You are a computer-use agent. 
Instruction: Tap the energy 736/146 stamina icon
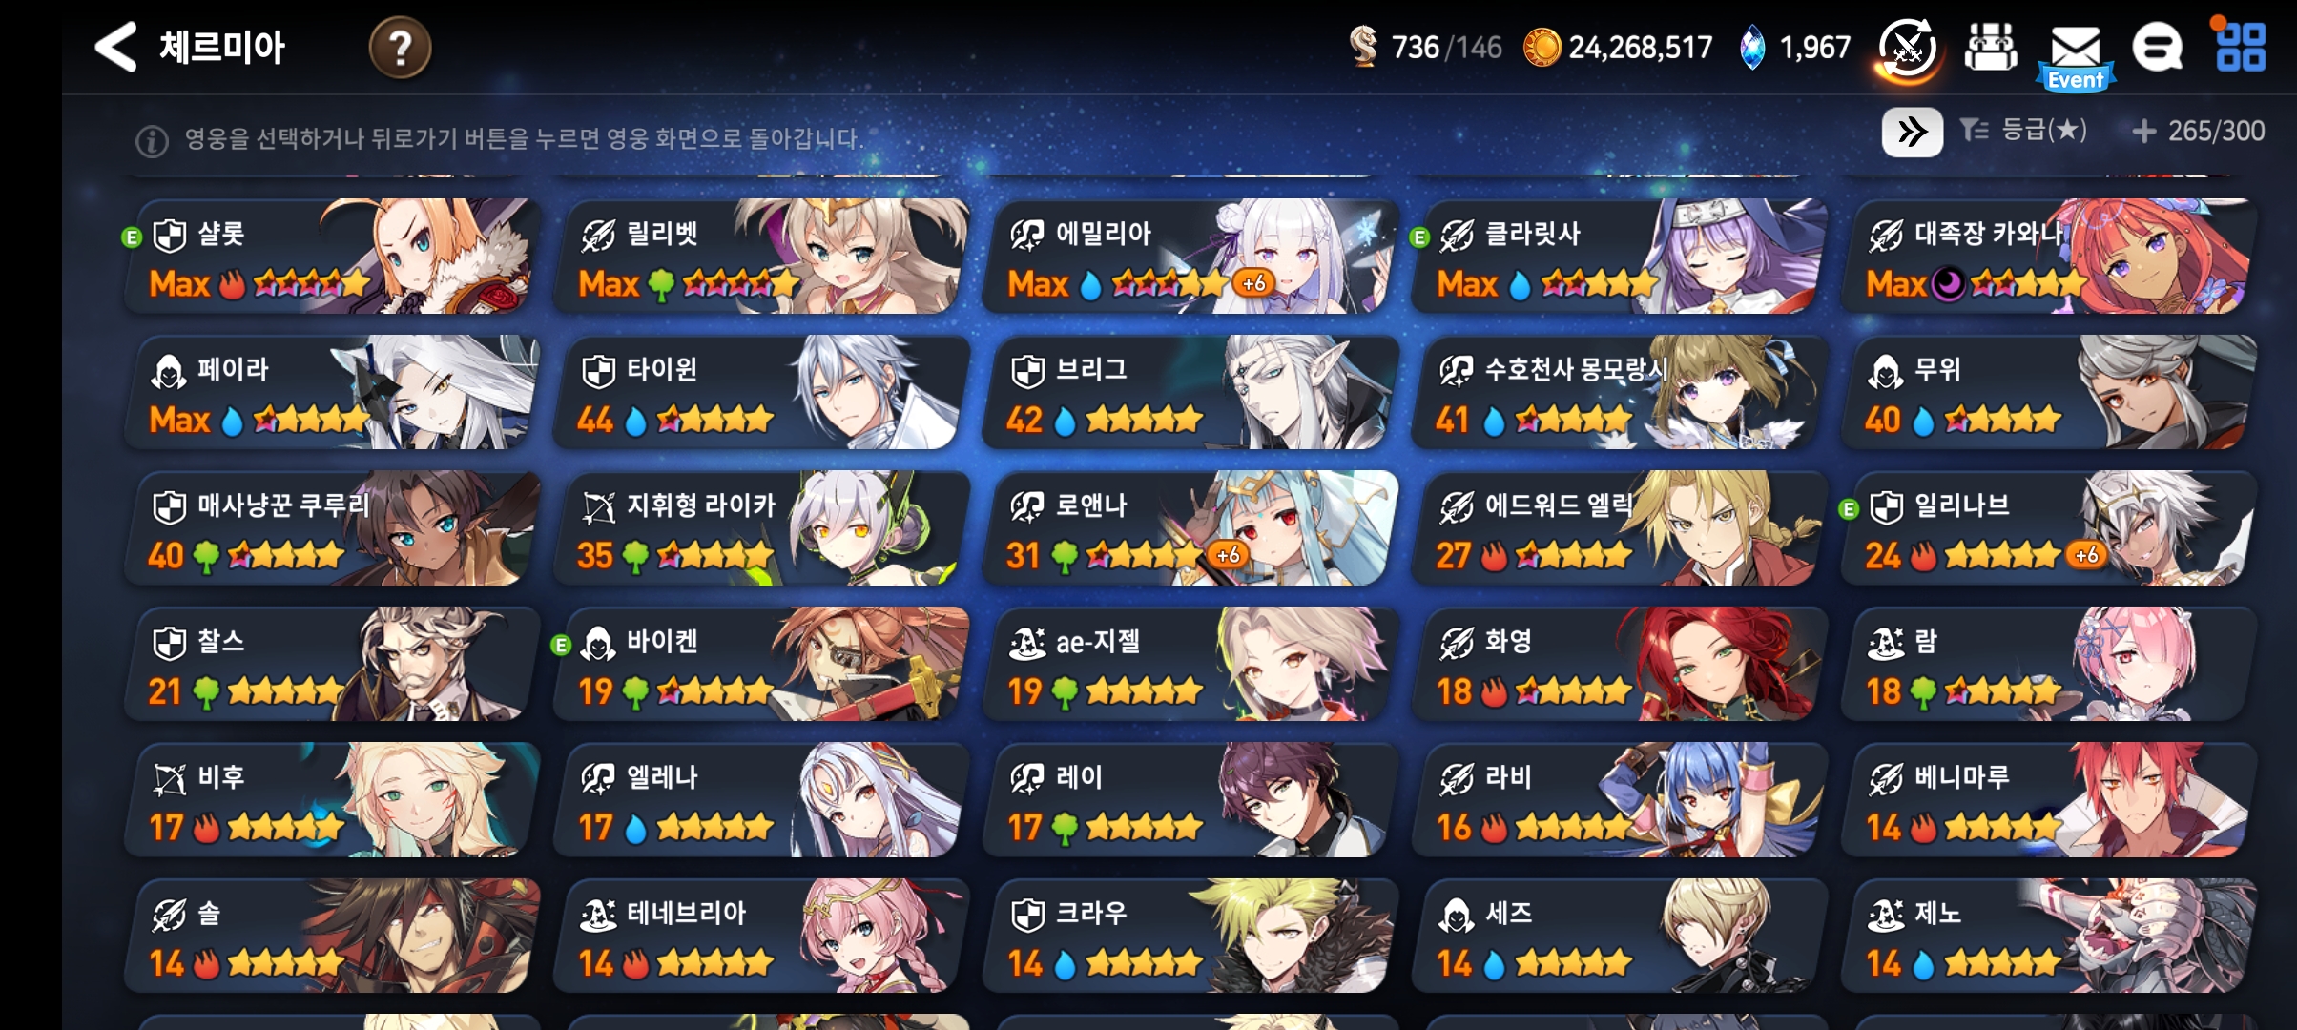(1364, 47)
